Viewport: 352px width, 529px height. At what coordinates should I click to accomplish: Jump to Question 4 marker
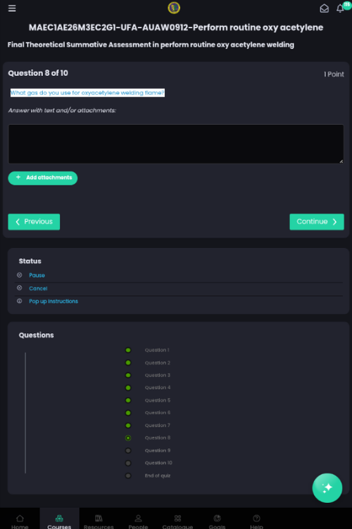pos(128,387)
